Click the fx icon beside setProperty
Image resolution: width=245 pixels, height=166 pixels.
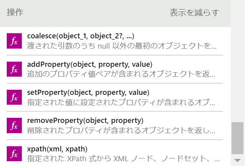click(x=14, y=97)
